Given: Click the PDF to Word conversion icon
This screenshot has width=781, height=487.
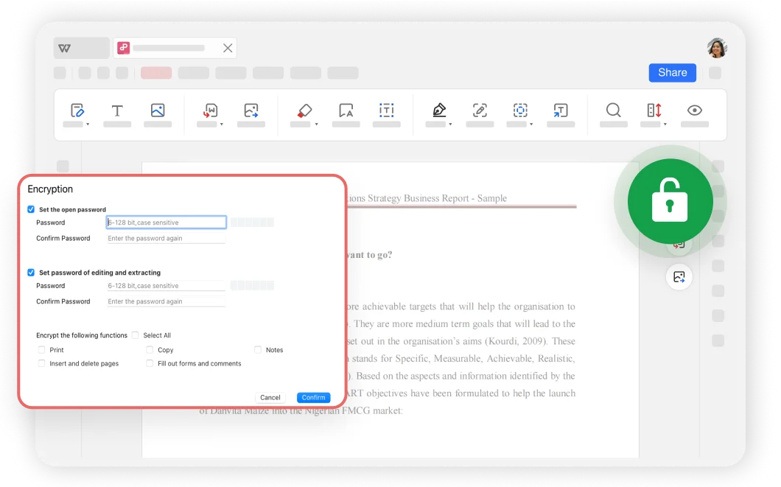Looking at the screenshot, I should [x=210, y=111].
